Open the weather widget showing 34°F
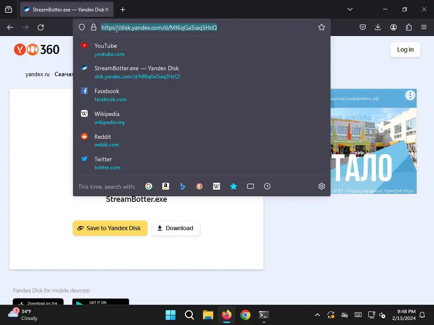This screenshot has height=325, width=434. coord(23,314)
